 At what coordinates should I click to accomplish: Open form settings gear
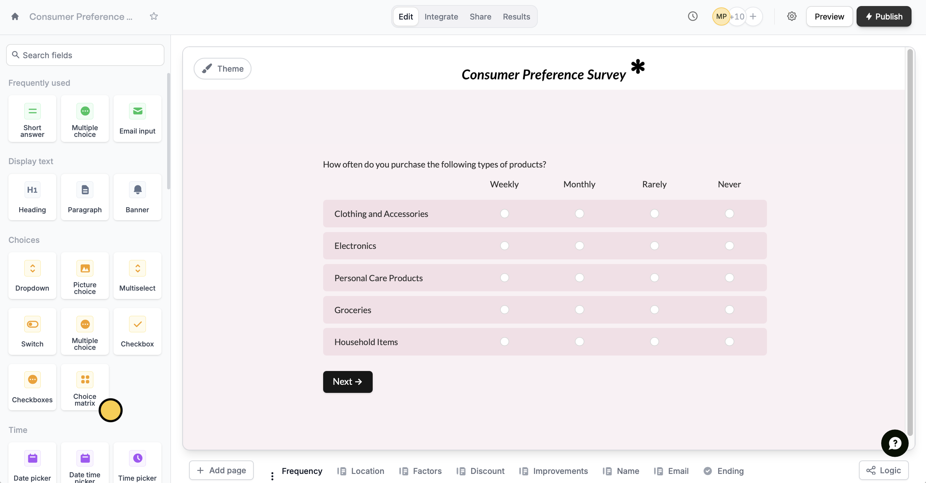click(x=792, y=16)
